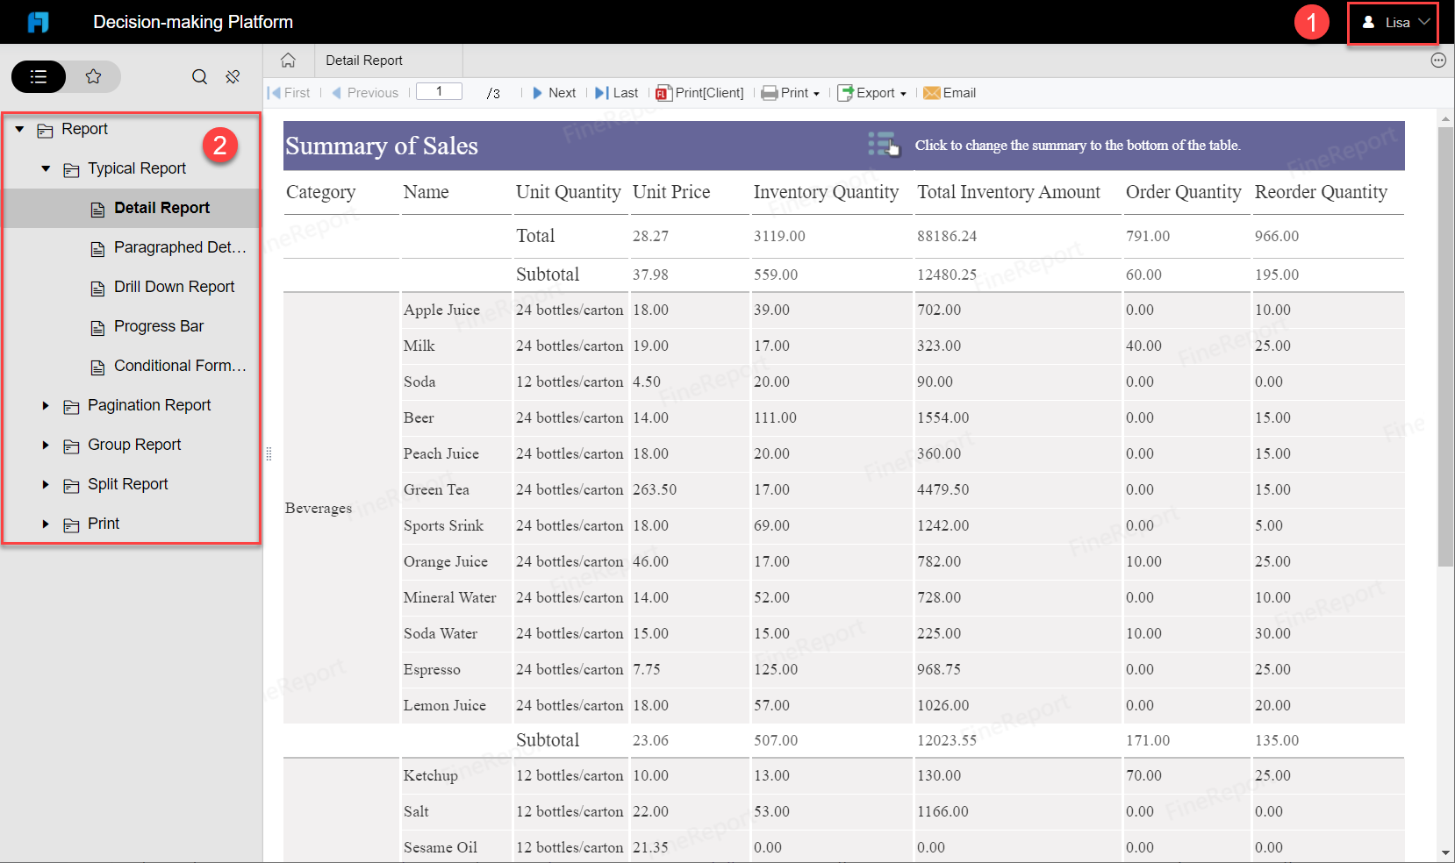The width and height of the screenshot is (1455, 863).
Task: Collapse the Typical Report folder
Action: pos(46,168)
